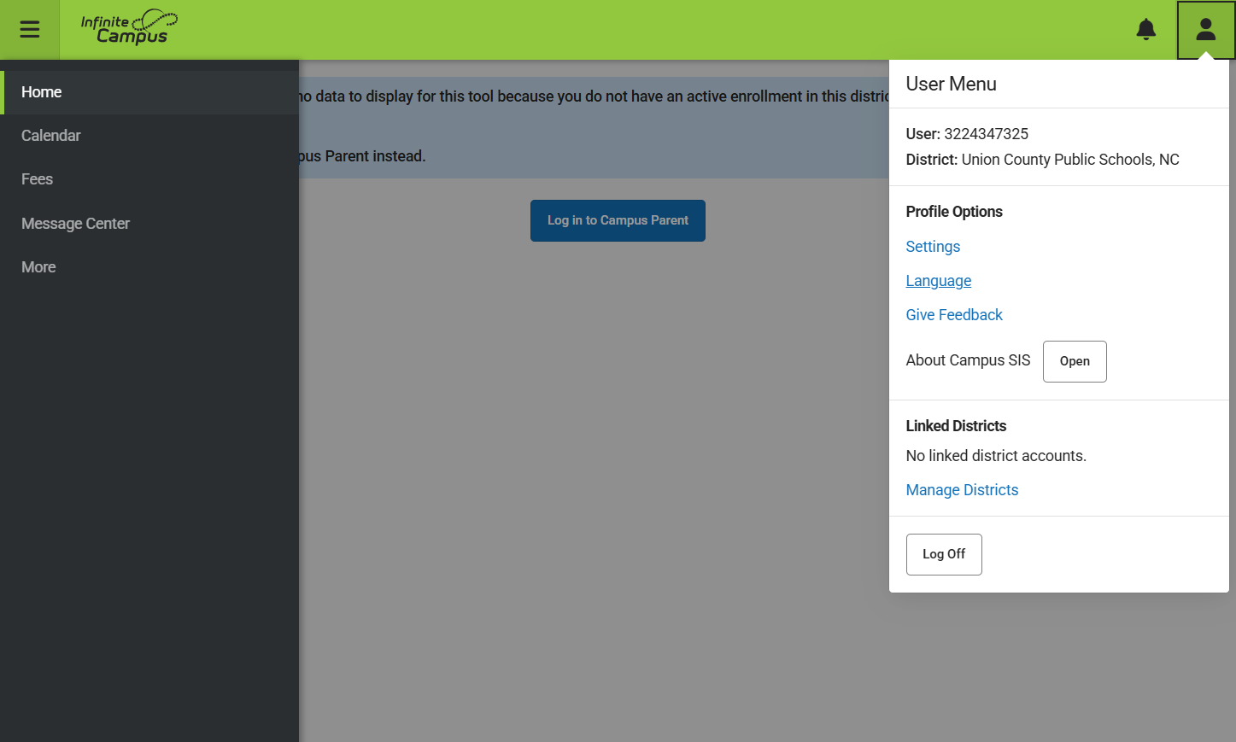Click the no active enrollment message
The height and width of the screenshot is (742, 1236).
(x=594, y=96)
